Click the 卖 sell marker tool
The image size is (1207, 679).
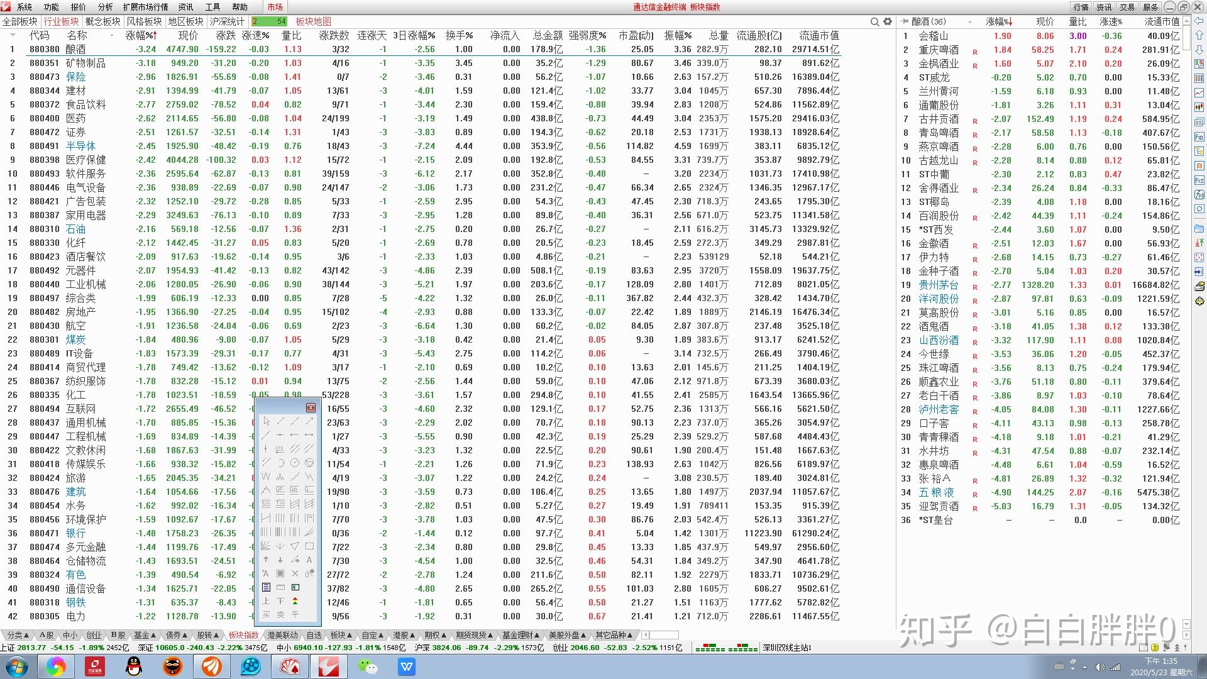(x=280, y=614)
